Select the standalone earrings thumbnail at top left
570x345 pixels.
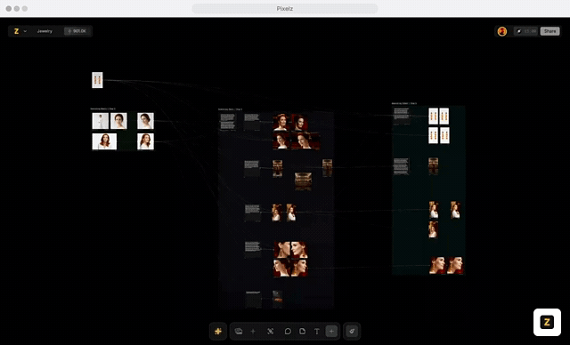tap(97, 80)
